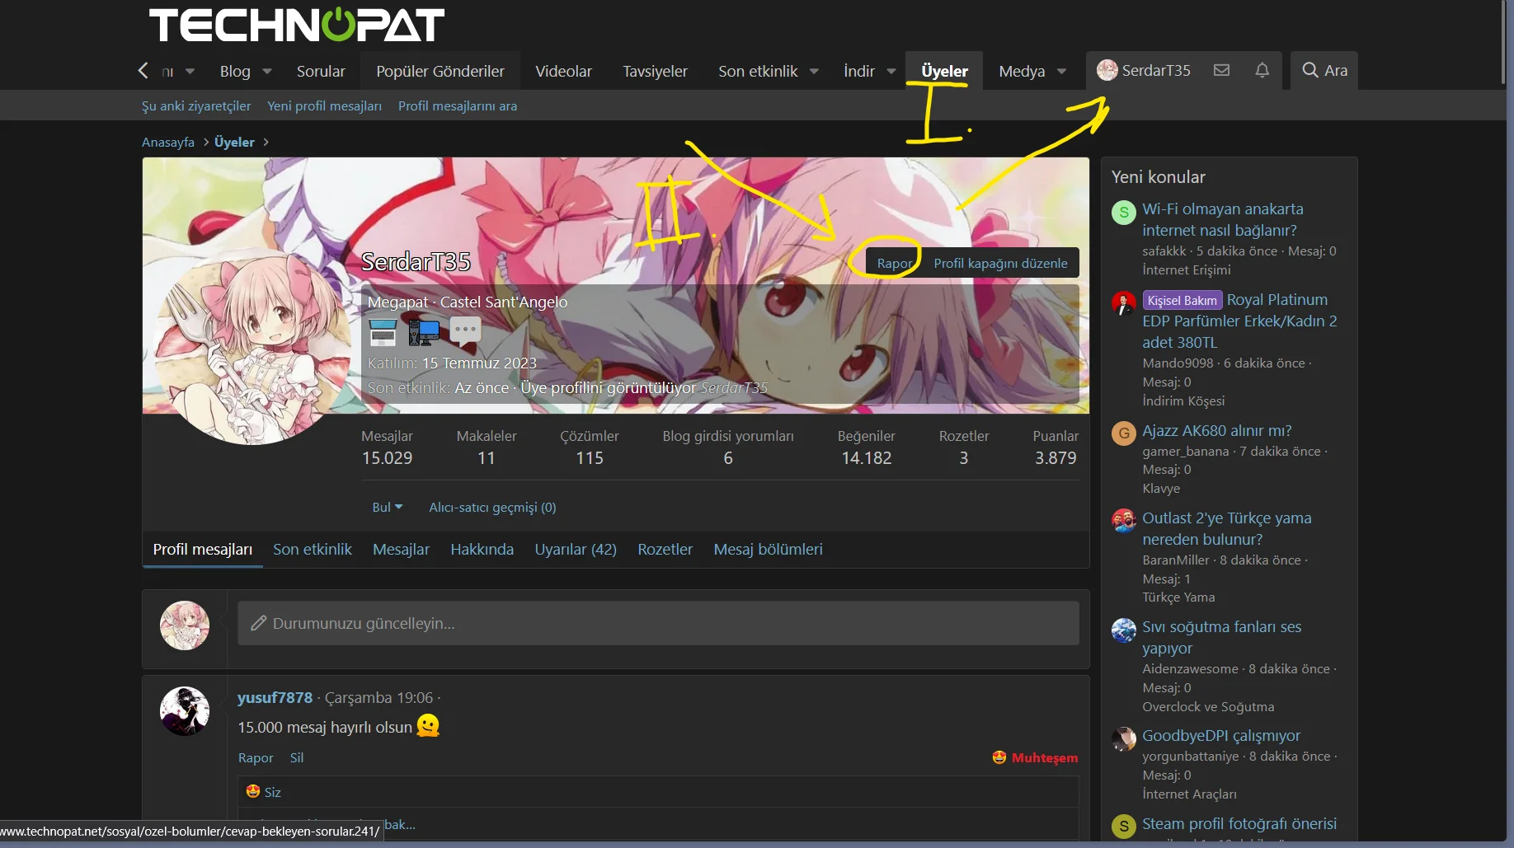
Task: Open Şu anki ziyaretçiler link
Action: click(x=196, y=106)
